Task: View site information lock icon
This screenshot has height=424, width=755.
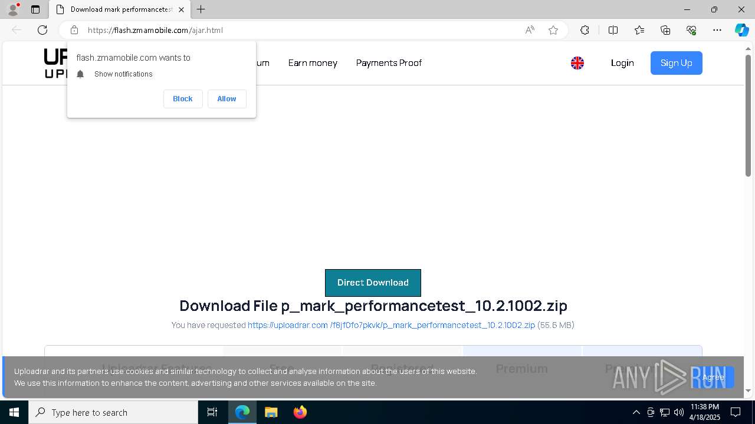Action: [x=74, y=30]
